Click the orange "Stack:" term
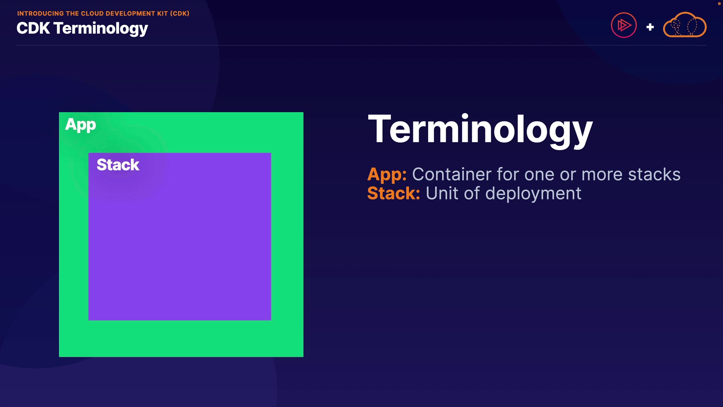The width and height of the screenshot is (723, 407). (x=393, y=193)
